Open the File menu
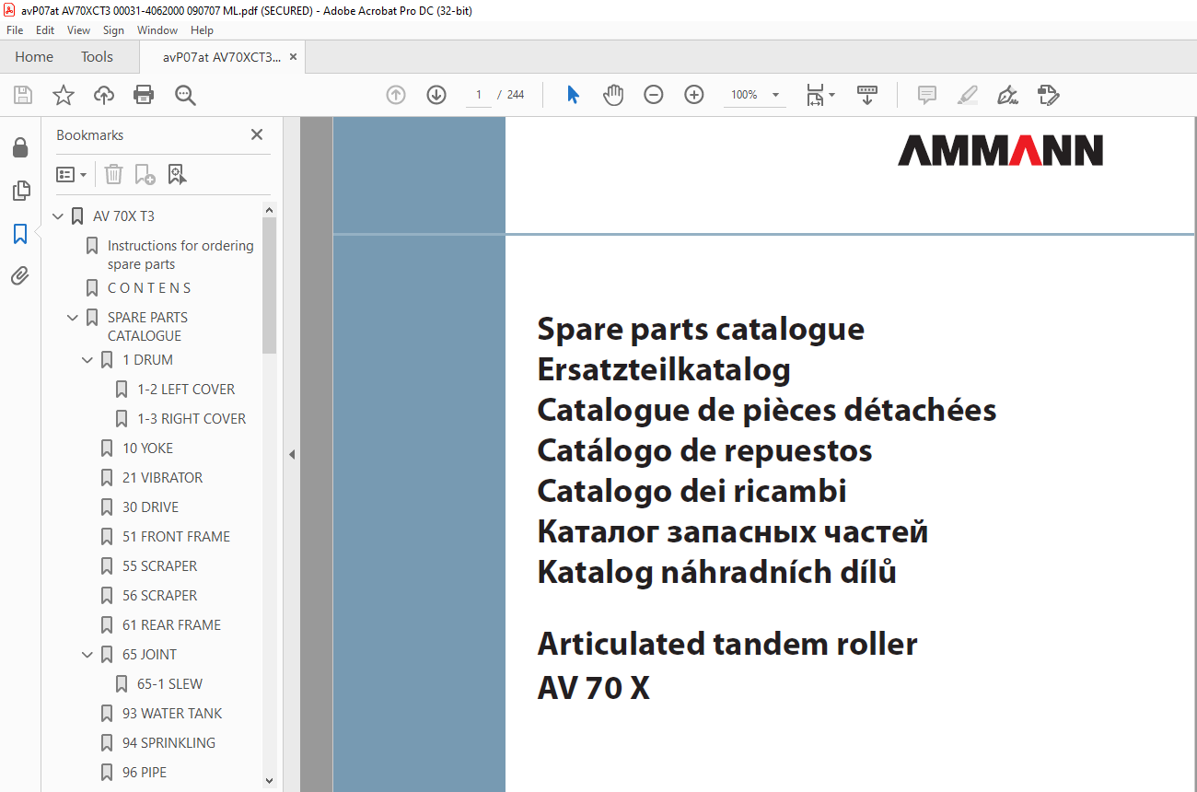The width and height of the screenshot is (1197, 792). pyautogui.click(x=15, y=30)
